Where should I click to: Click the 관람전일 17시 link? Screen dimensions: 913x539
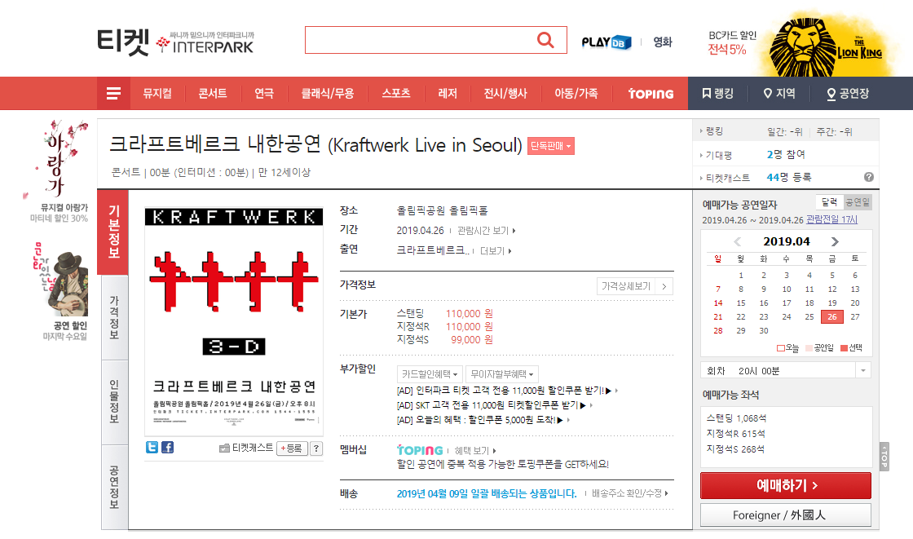831,219
